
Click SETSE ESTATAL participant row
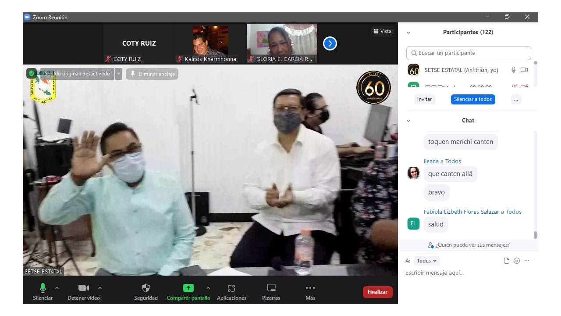pyautogui.click(x=468, y=70)
